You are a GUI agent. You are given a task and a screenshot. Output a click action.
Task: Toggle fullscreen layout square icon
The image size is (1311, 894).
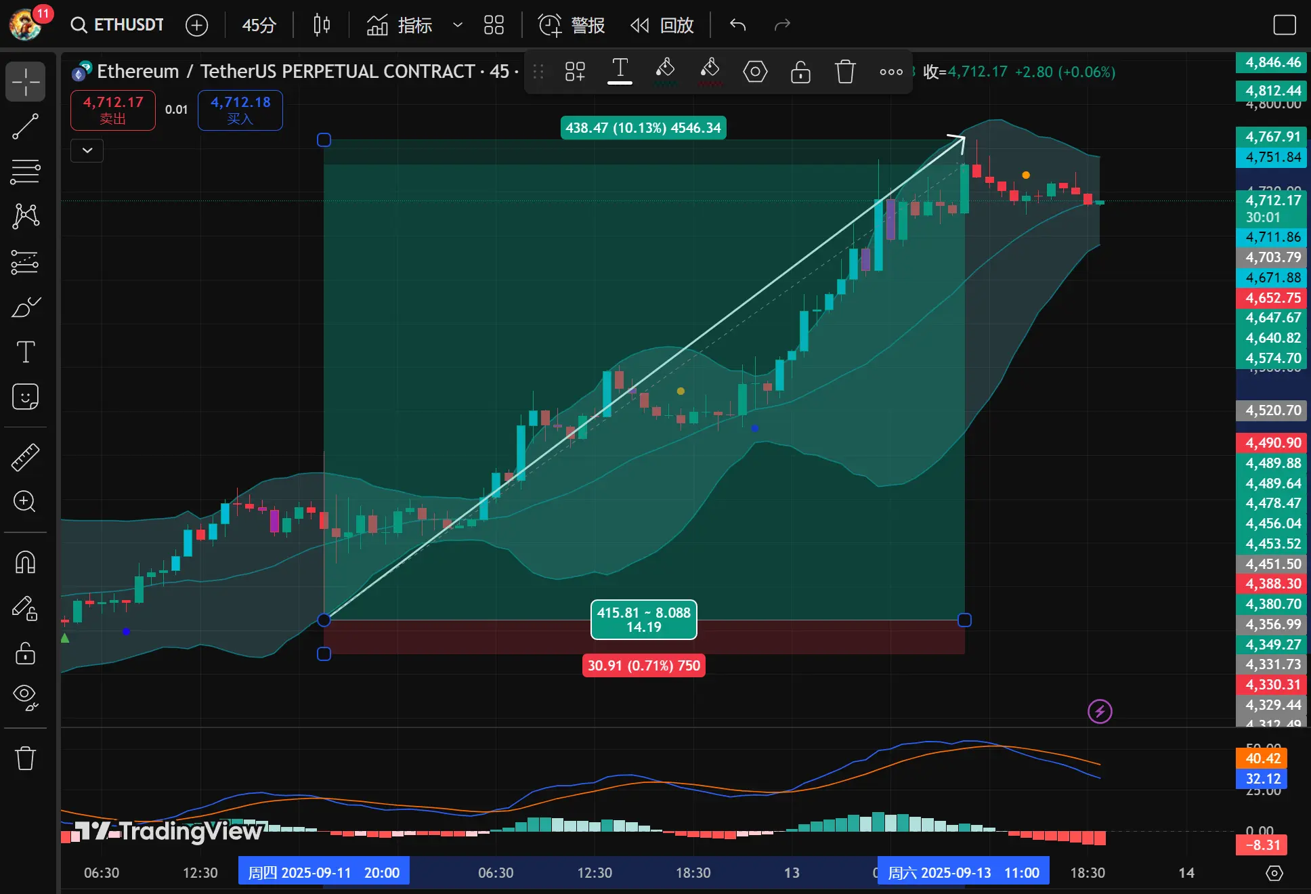pos(1285,25)
